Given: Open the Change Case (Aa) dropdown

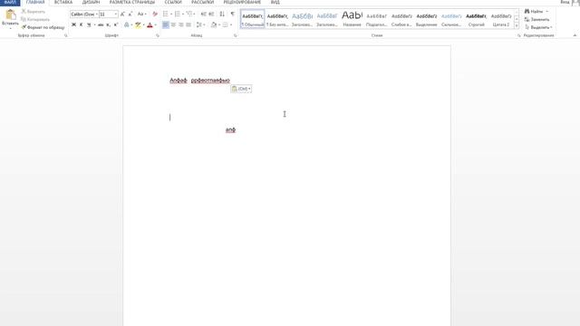Looking at the screenshot, I should 141,14.
